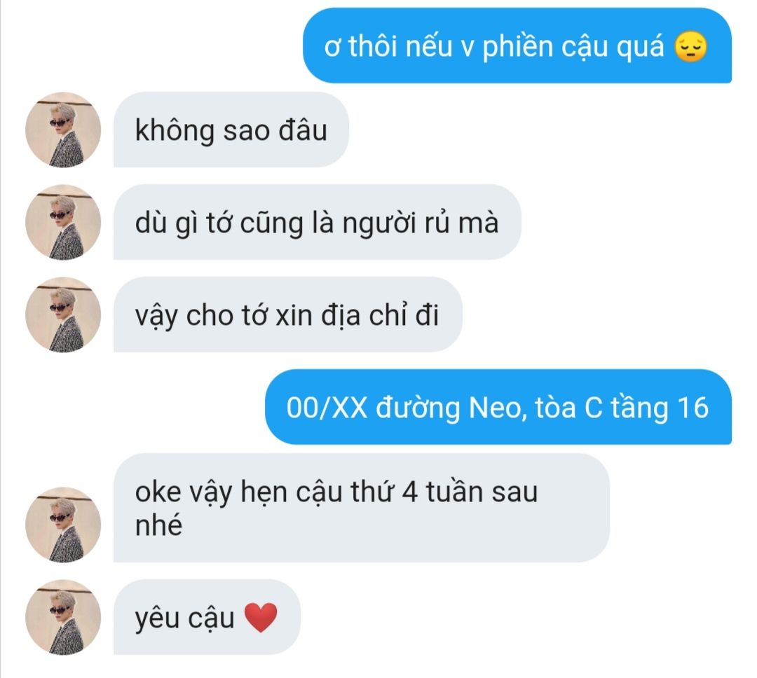Tap the "oke vậy hẹn cậu thứ 4" message

pos(361,508)
